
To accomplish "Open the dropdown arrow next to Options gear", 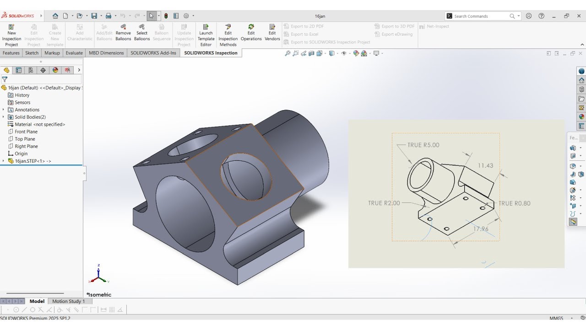I will (x=193, y=16).
